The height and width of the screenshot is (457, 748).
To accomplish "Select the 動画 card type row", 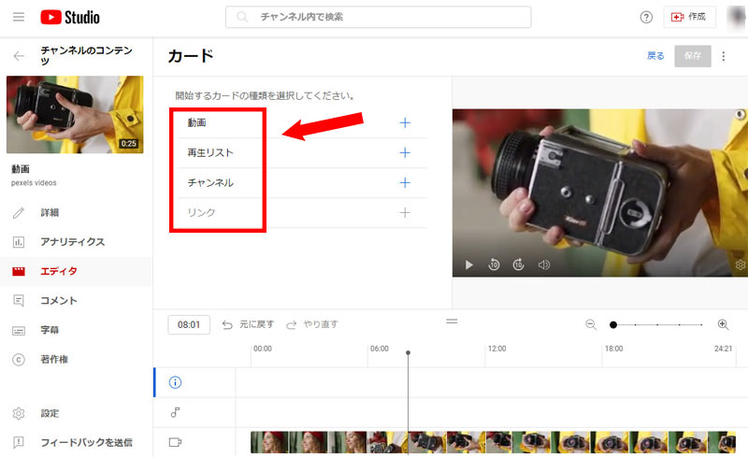I will pyautogui.click(x=302, y=123).
